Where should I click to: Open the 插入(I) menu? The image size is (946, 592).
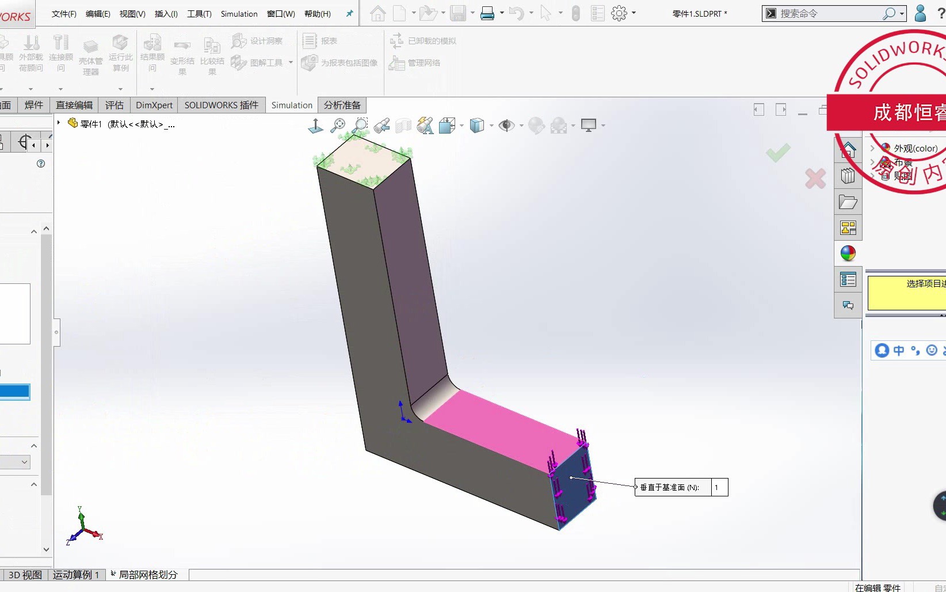click(166, 14)
